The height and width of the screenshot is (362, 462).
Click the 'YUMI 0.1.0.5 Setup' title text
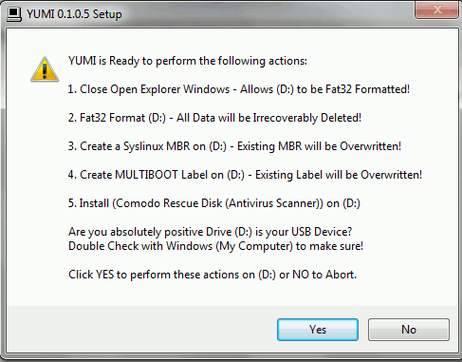tap(74, 14)
